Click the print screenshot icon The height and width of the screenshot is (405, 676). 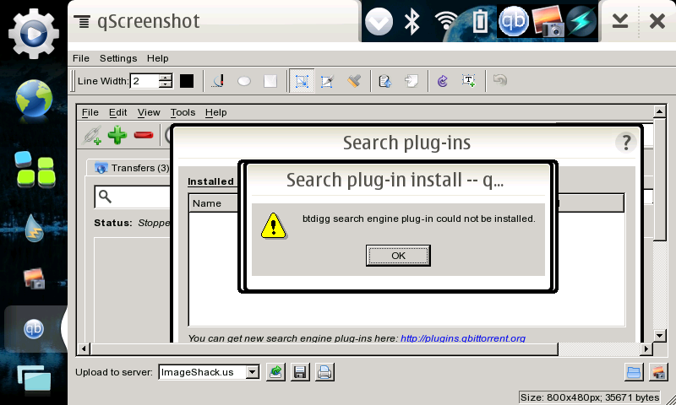(x=324, y=372)
